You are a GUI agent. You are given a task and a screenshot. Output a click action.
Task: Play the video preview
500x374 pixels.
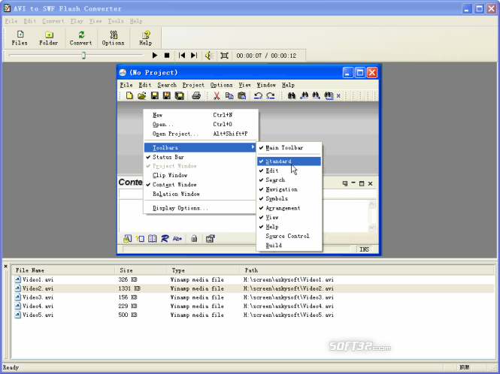155,56
